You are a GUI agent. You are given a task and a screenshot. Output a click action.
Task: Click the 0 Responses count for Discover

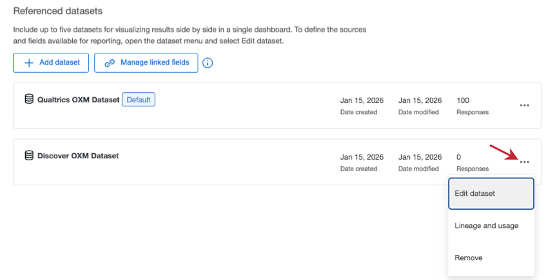(459, 156)
